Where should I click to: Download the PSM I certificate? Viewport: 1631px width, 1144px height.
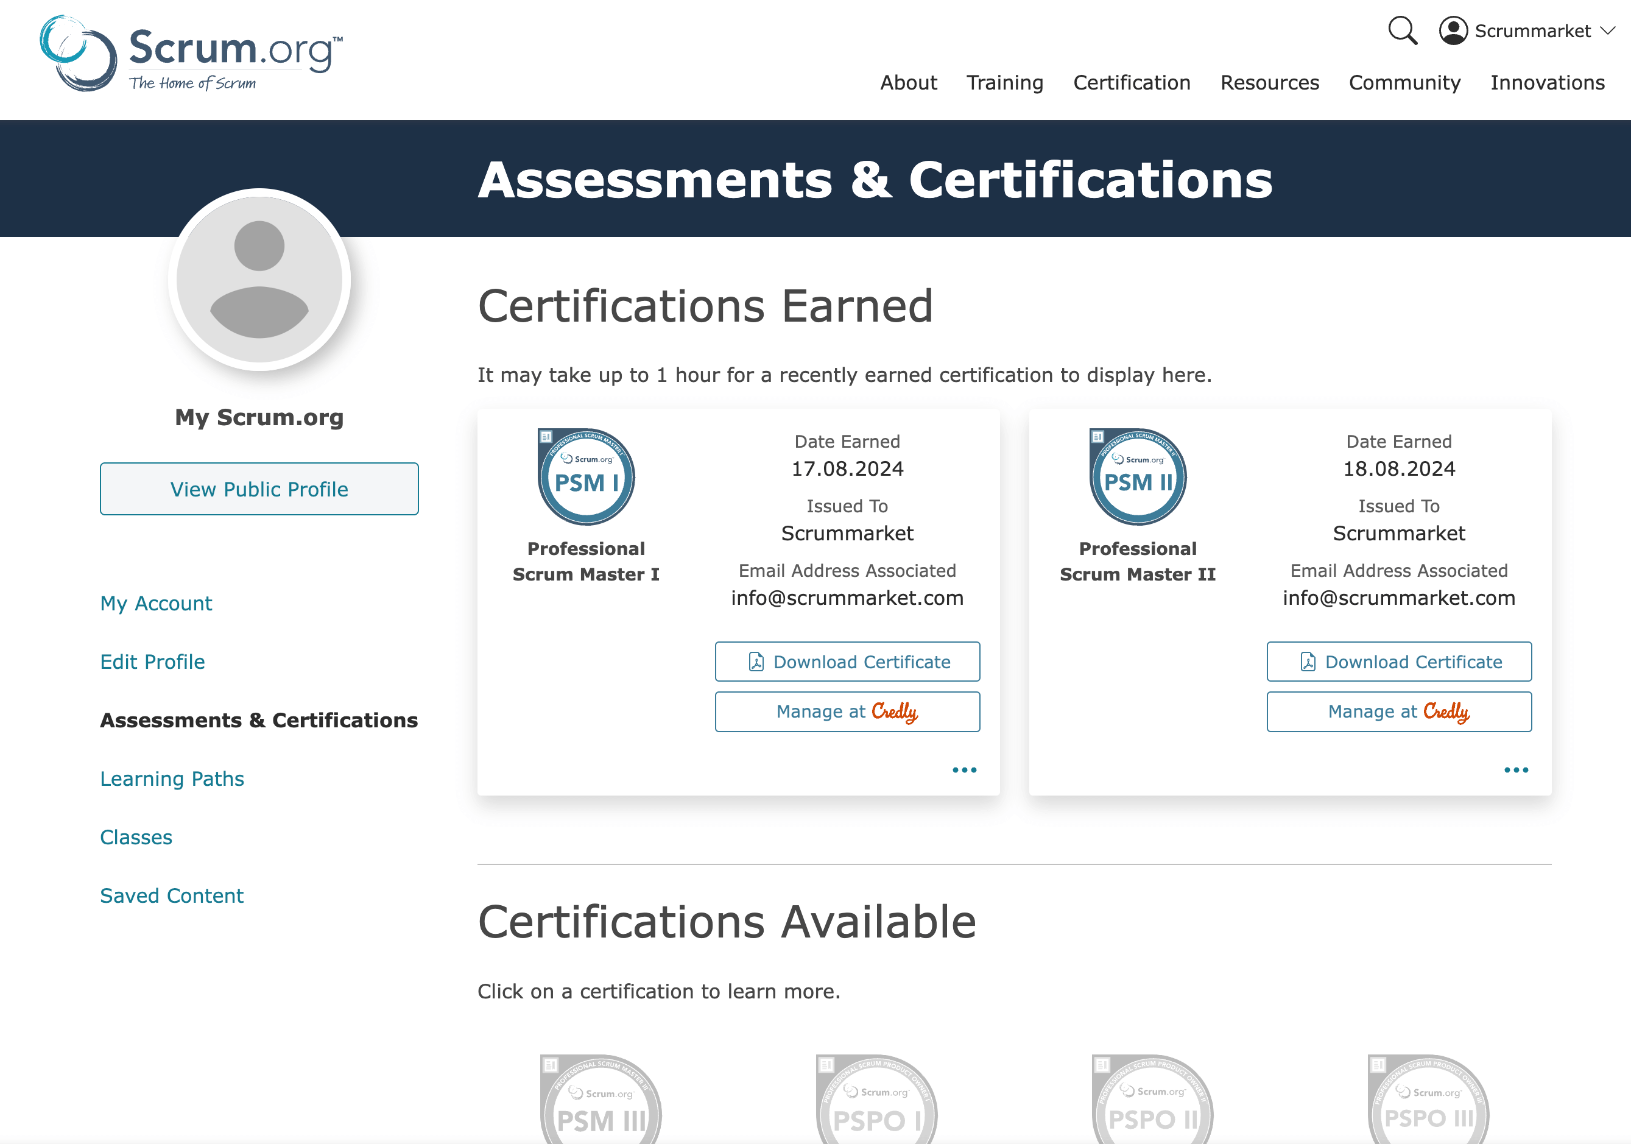click(x=847, y=662)
